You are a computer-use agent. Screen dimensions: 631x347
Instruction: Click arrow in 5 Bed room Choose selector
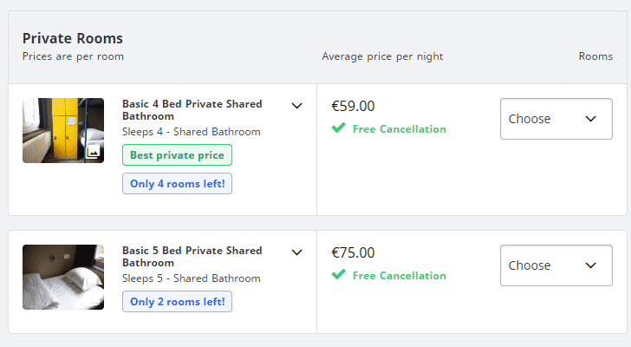pos(590,265)
